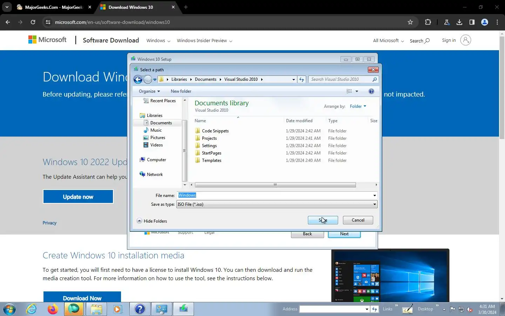Image resolution: width=505 pixels, height=316 pixels.
Task: Reload the page in Chrome
Action: click(33, 22)
